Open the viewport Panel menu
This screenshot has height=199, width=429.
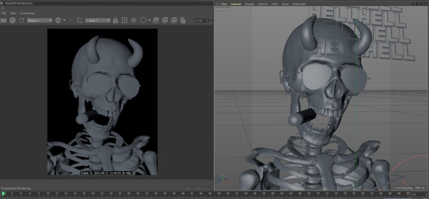coord(285,4)
